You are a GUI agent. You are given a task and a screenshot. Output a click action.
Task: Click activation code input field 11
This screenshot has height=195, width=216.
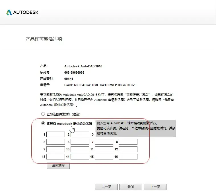(x=104, y=149)
